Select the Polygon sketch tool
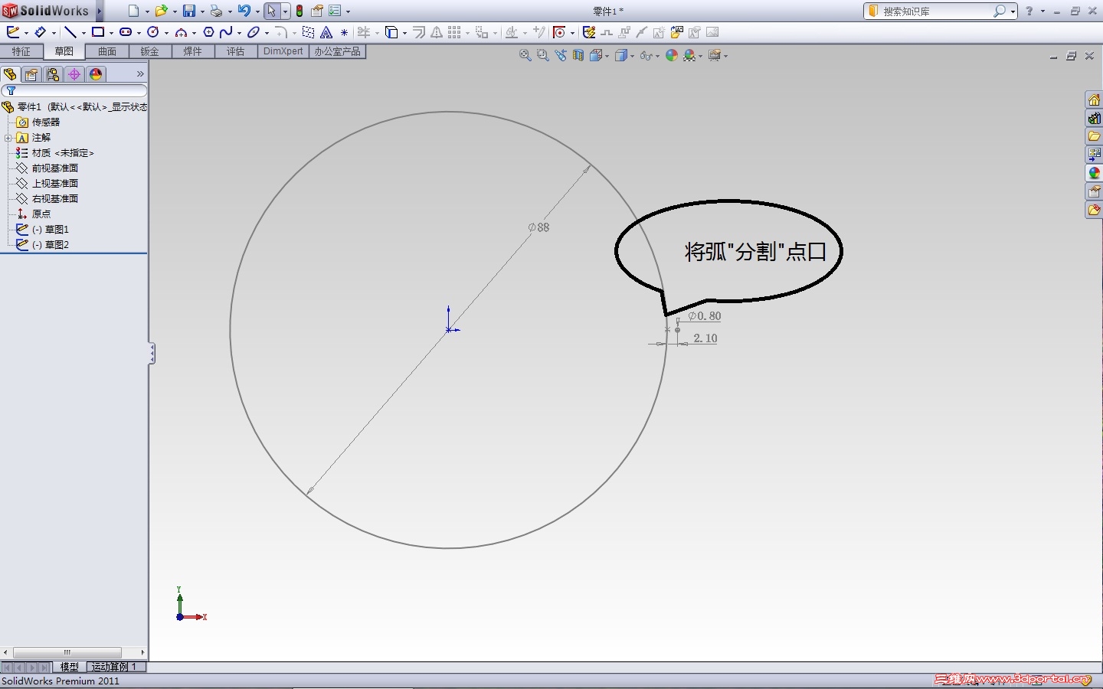Image resolution: width=1103 pixels, height=689 pixels. 208,32
